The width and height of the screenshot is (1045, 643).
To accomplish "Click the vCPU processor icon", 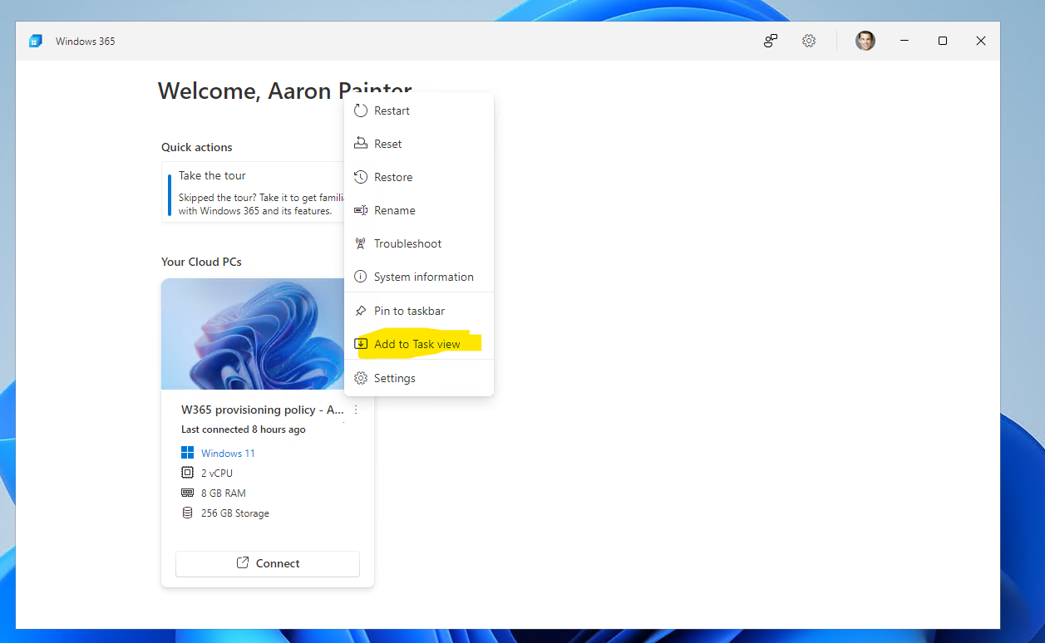I will click(187, 473).
